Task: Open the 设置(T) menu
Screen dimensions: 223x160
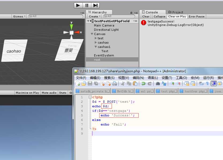Action: click(167, 78)
